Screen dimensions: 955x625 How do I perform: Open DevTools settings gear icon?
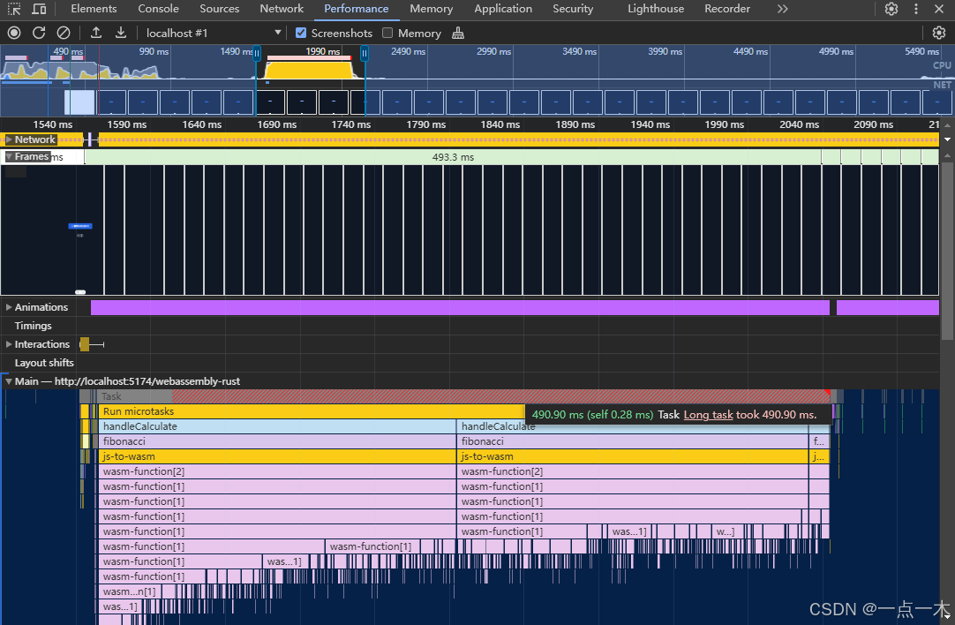[x=891, y=9]
